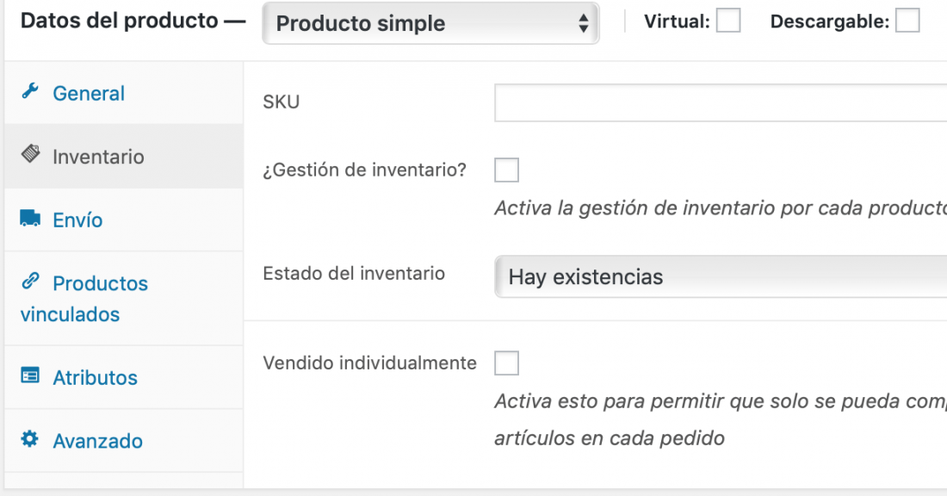Check the Vendido individualmente box
The height and width of the screenshot is (496, 947).
506,363
